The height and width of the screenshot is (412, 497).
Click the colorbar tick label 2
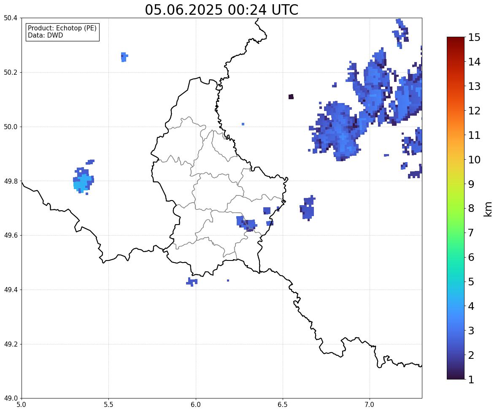pos(471,355)
